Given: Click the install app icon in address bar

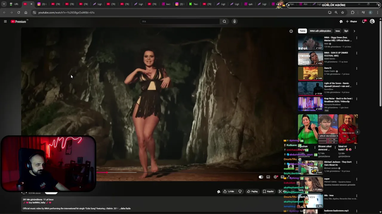Looking at the screenshot, I should pyautogui.click(x=329, y=12).
